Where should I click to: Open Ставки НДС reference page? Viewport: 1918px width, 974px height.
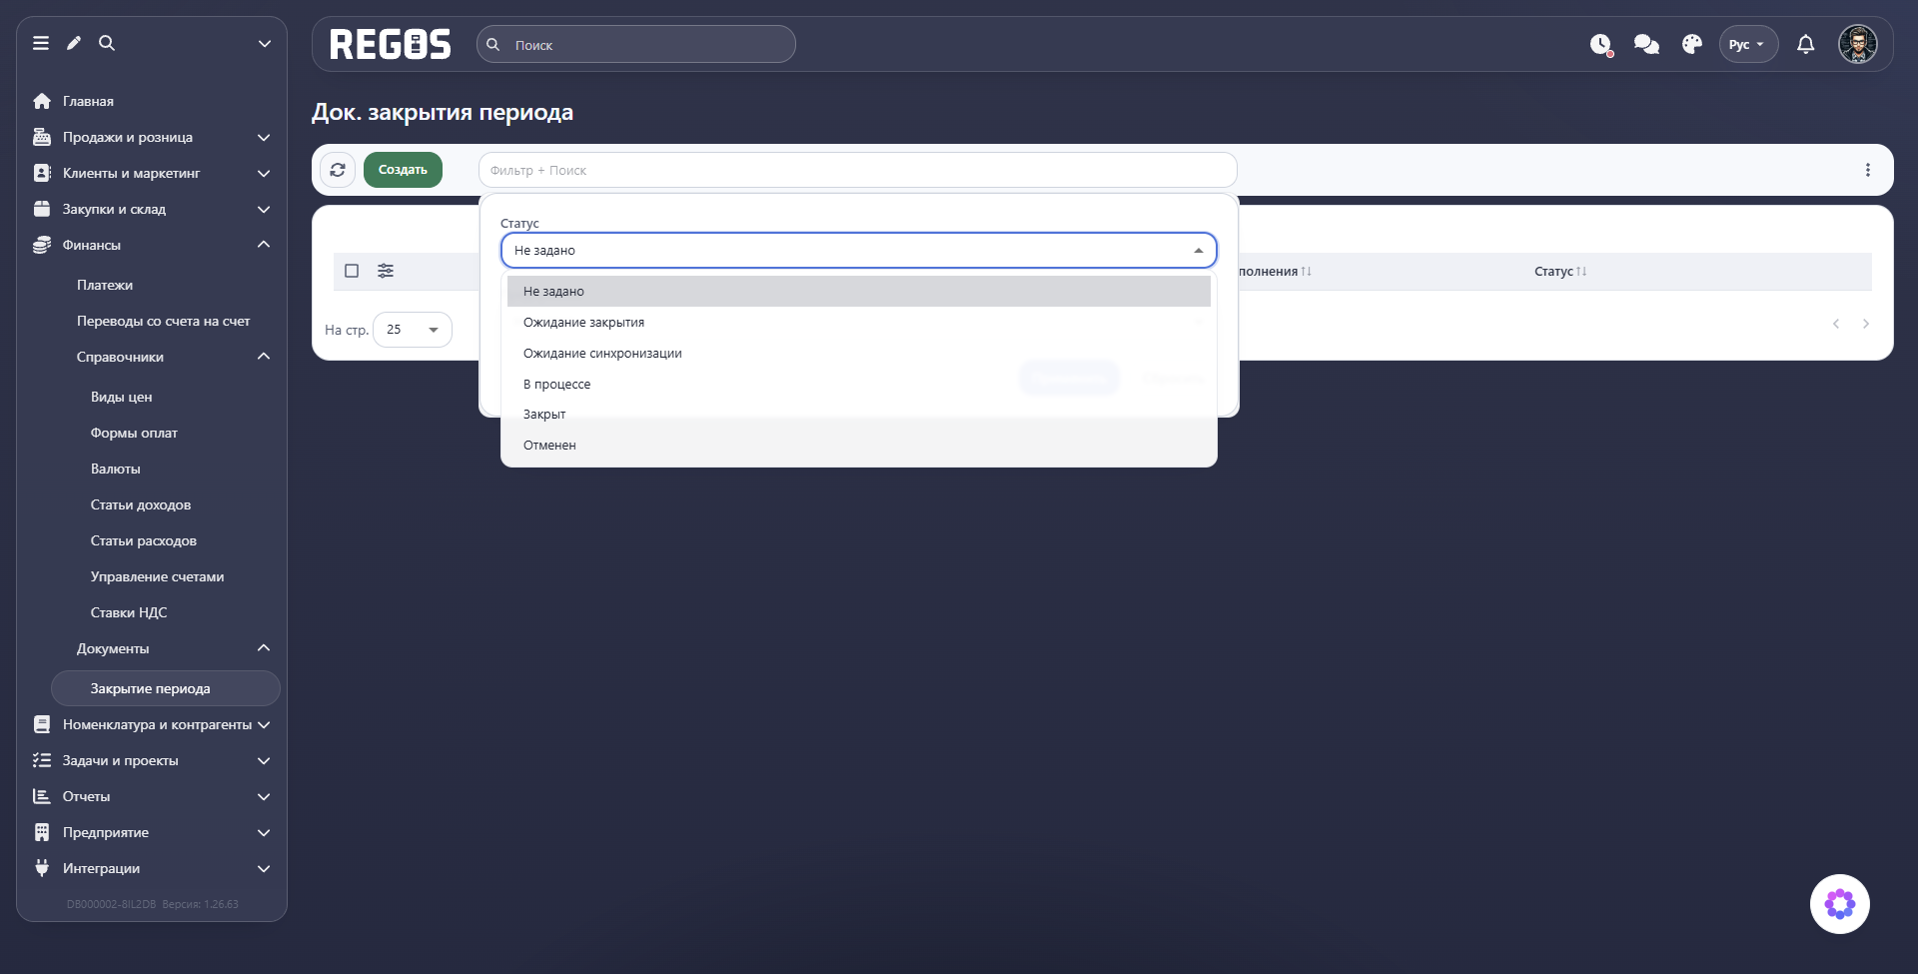pyautogui.click(x=129, y=613)
